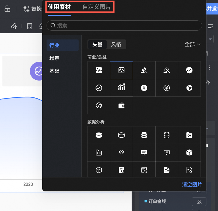The height and width of the screenshot is (211, 218).
Task: Switch to the 使用素材 tab
Action: (x=59, y=7)
